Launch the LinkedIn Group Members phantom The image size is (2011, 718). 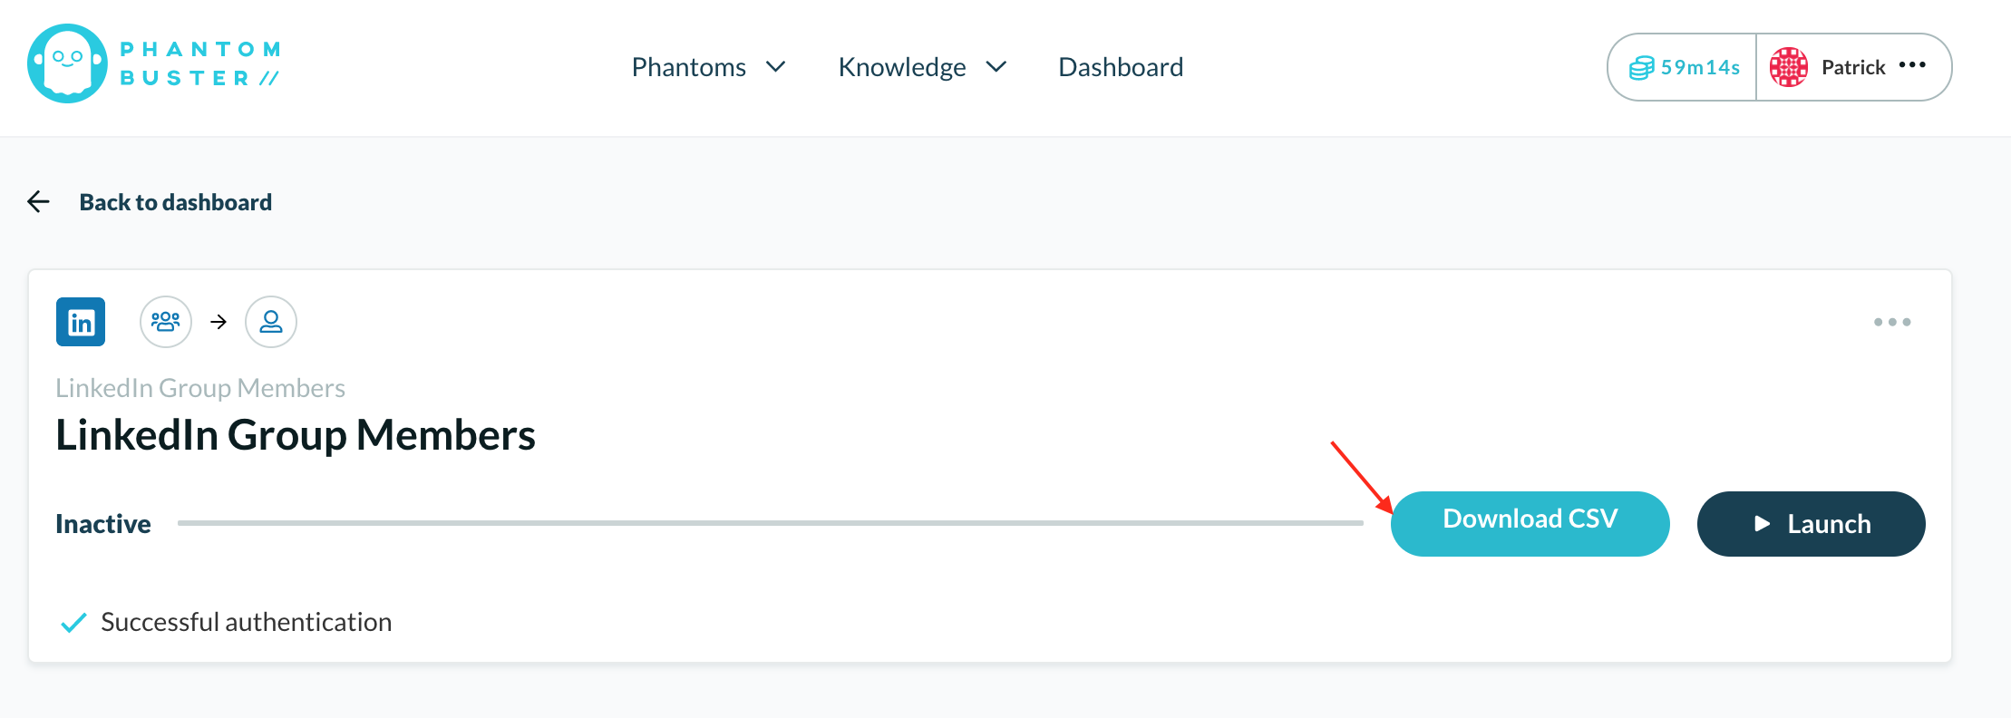(x=1812, y=524)
